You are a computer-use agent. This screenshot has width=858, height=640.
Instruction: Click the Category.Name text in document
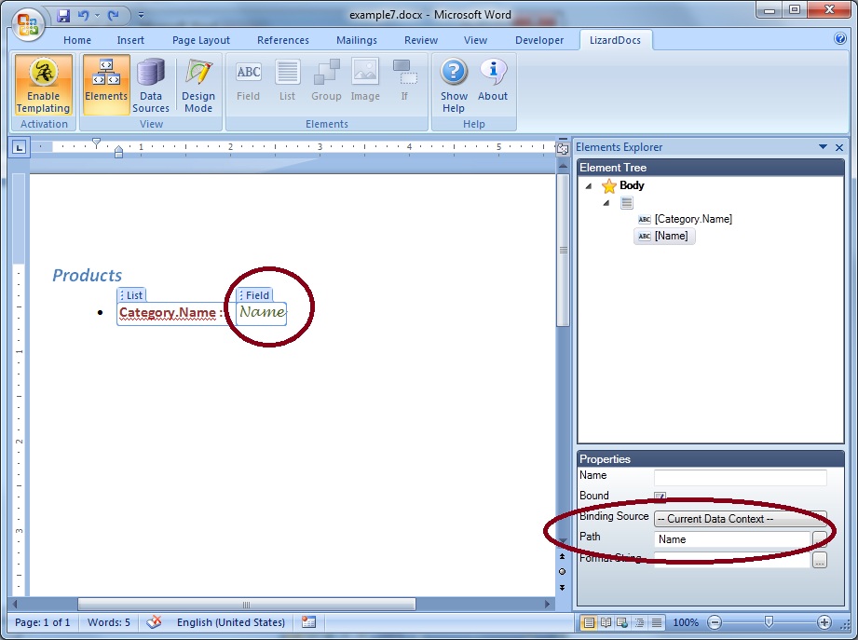(x=168, y=312)
